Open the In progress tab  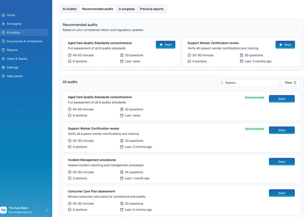tap(126, 9)
